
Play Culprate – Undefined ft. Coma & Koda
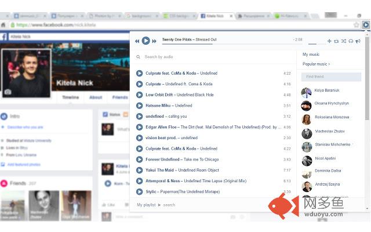point(139,84)
